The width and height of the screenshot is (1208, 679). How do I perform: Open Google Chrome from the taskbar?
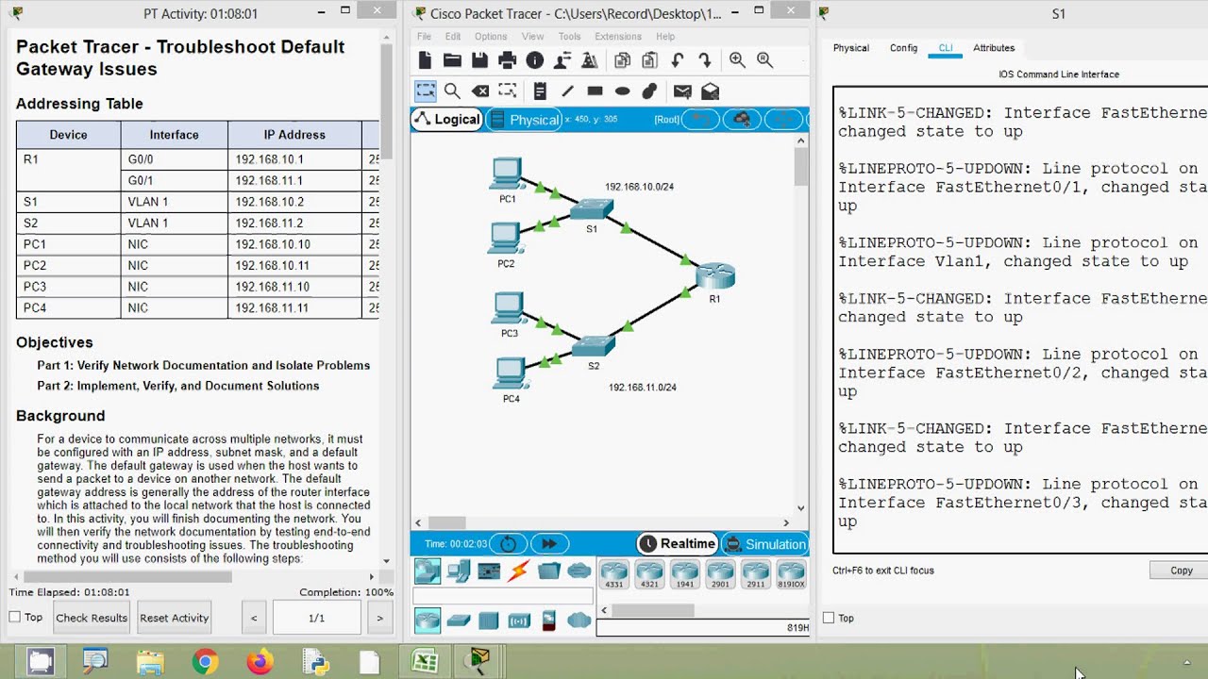click(x=204, y=662)
